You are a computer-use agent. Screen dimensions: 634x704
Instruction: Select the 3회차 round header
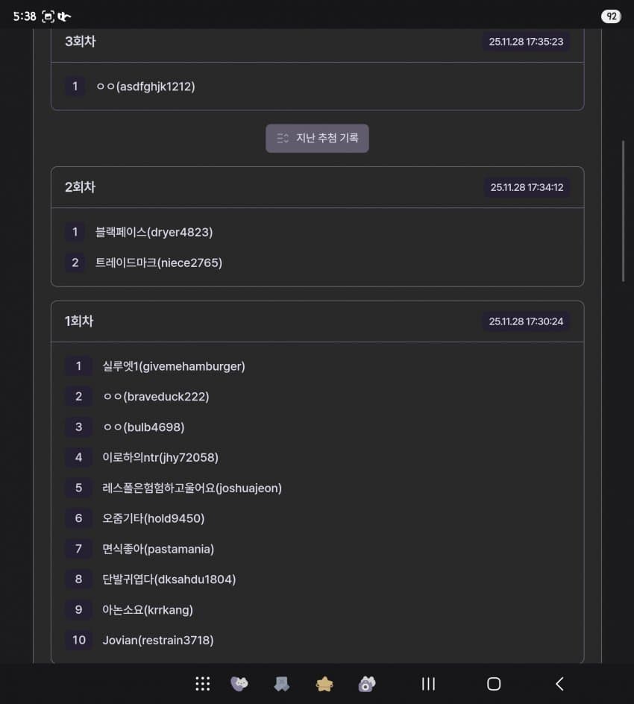coord(81,42)
